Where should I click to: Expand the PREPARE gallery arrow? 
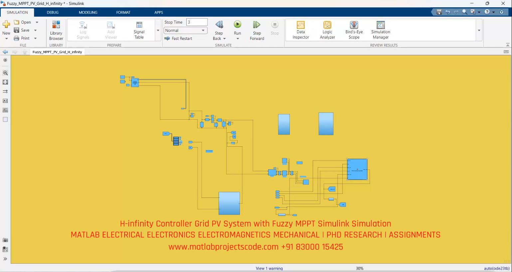point(158,30)
